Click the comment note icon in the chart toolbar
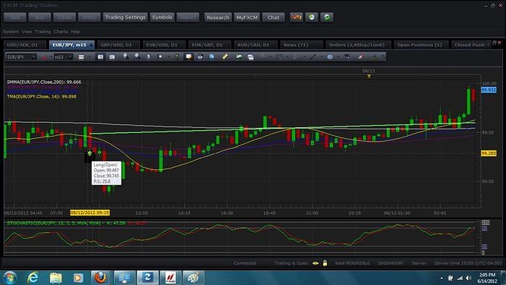Viewport: 506px width, 285px height. [188, 57]
